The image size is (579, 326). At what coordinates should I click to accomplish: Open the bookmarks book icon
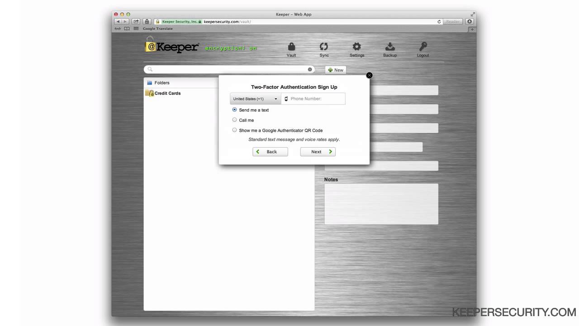point(127,29)
